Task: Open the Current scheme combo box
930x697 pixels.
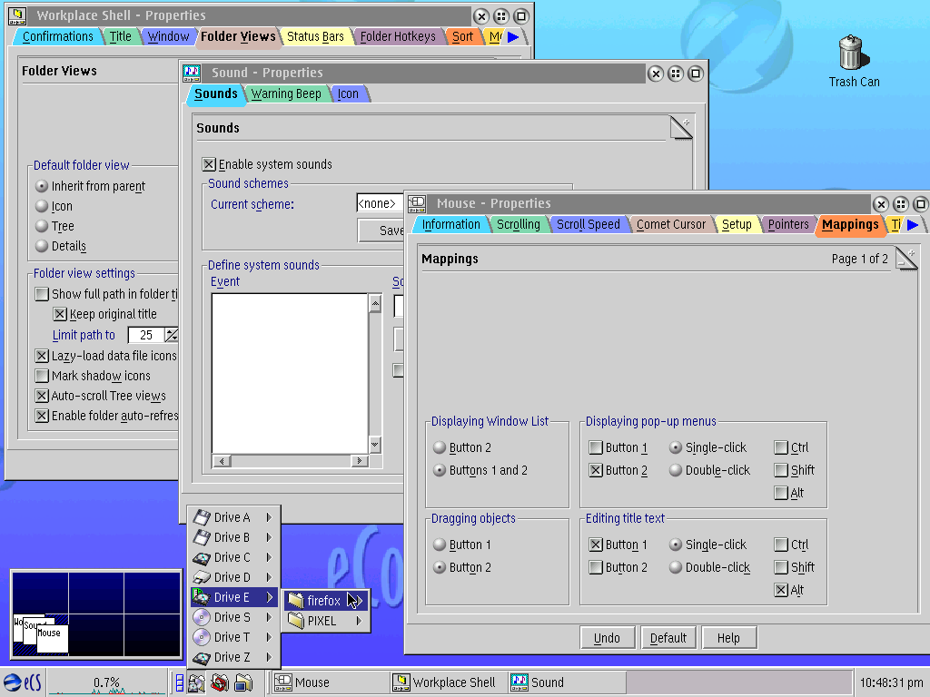Action: tap(380, 203)
